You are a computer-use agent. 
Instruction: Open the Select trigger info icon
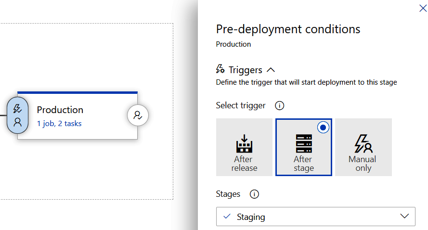(279, 105)
